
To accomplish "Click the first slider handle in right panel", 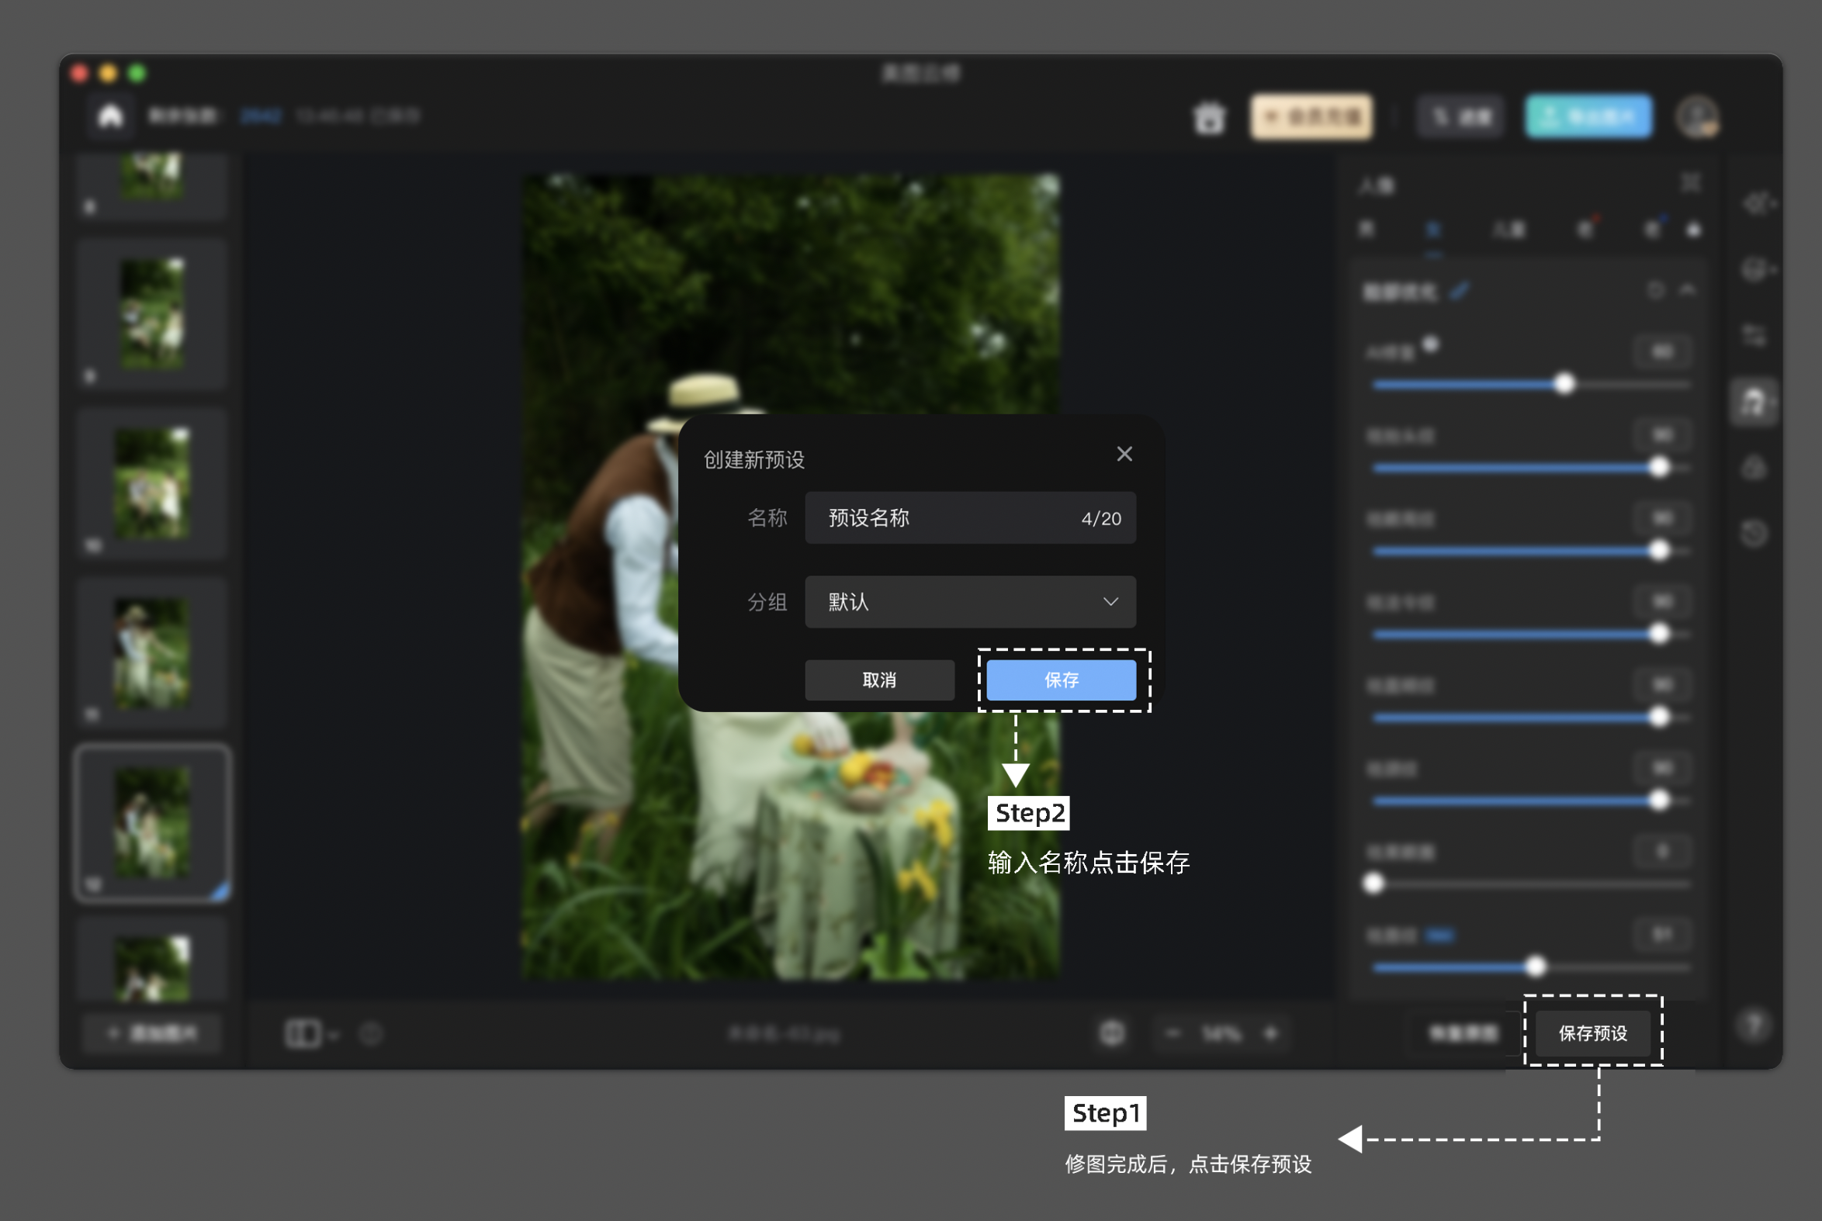I will click(x=1564, y=385).
